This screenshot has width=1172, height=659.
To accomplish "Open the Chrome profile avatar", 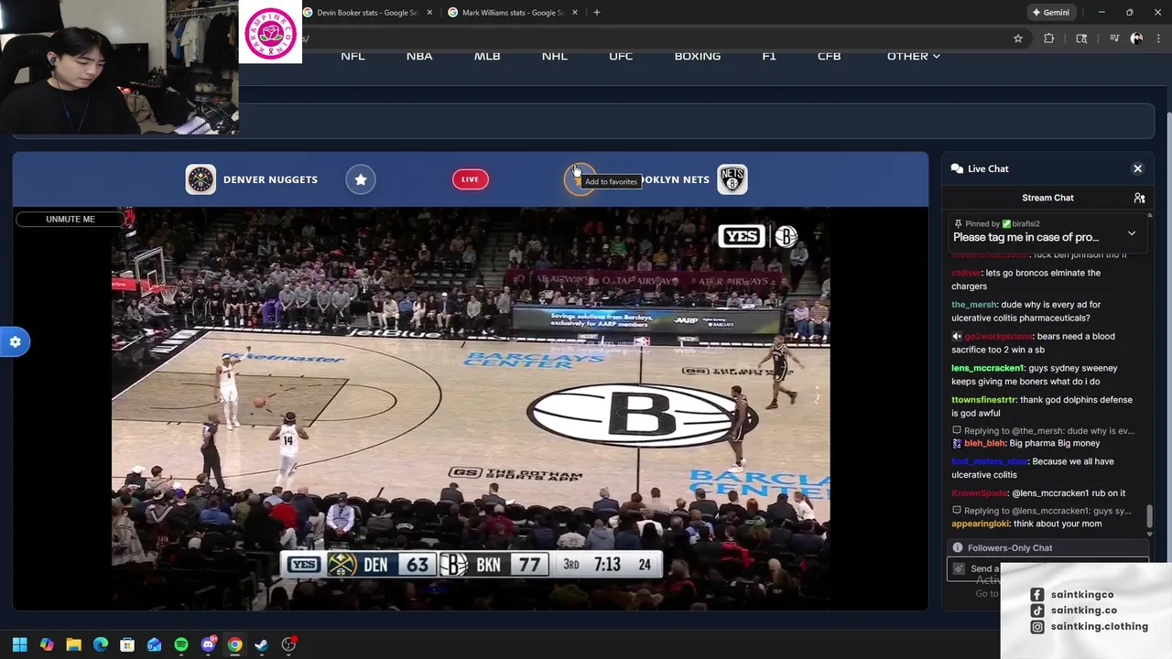I will point(1136,38).
